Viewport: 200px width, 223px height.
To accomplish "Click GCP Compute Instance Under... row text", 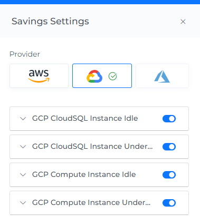I will tap(91, 202).
